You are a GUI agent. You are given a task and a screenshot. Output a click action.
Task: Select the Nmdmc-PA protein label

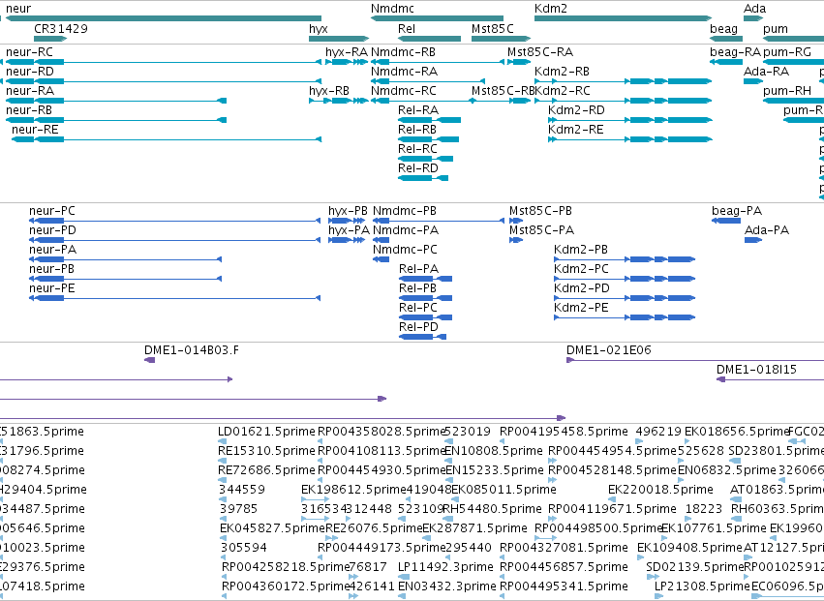click(406, 230)
